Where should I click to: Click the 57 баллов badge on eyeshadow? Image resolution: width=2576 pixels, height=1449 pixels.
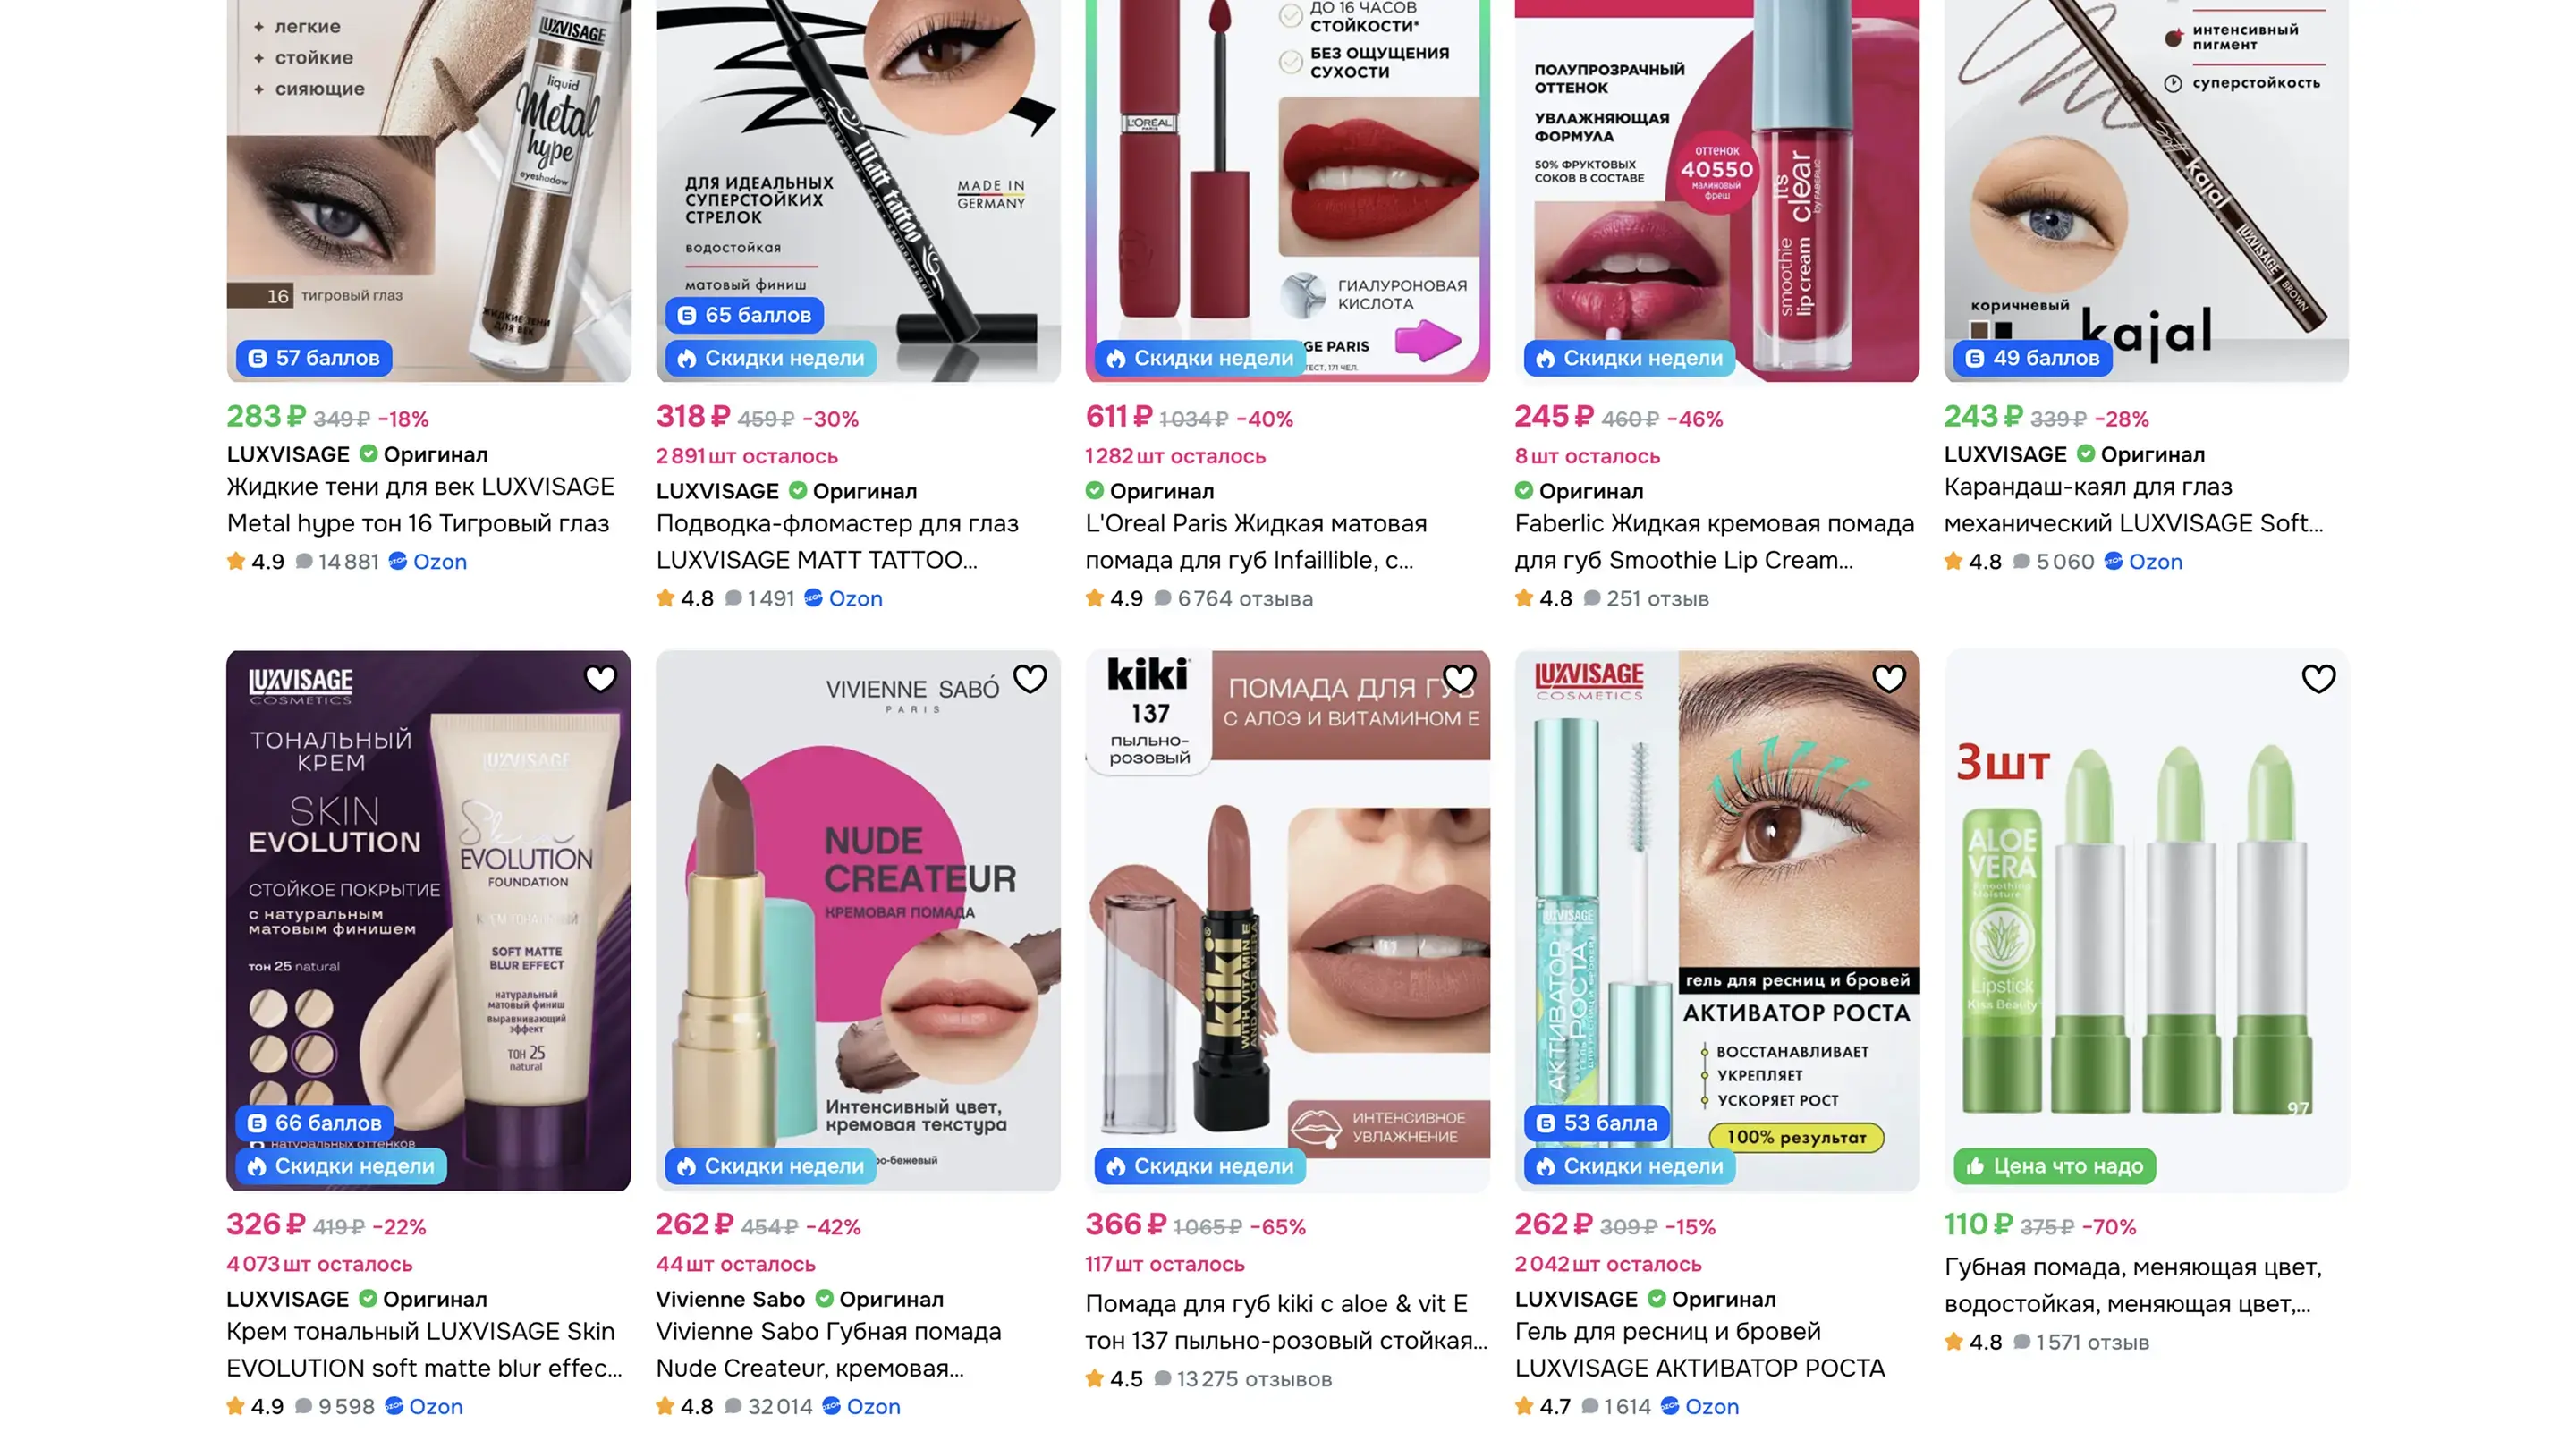coord(314,358)
